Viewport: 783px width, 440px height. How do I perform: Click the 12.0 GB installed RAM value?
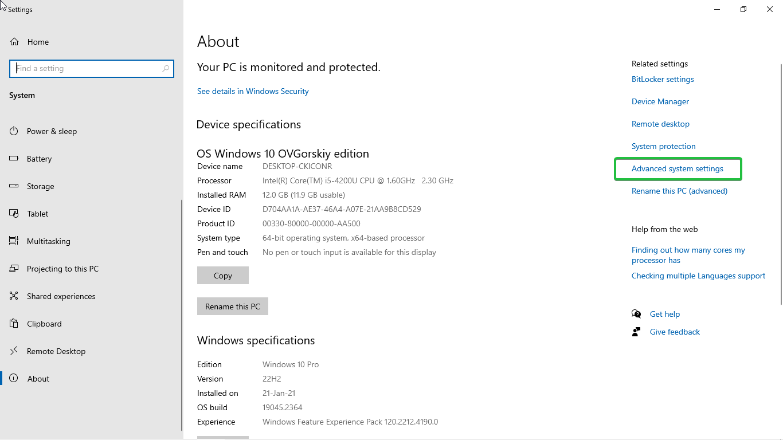click(304, 195)
